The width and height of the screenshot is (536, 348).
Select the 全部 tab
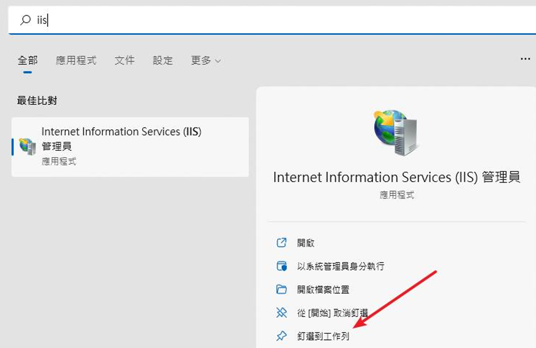click(28, 61)
